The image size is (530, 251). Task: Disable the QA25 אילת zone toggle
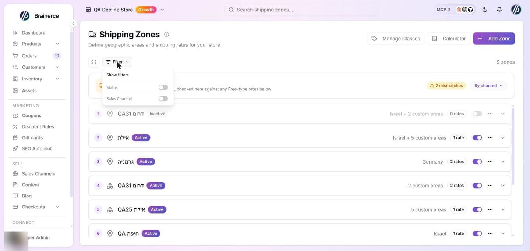pyautogui.click(x=477, y=209)
